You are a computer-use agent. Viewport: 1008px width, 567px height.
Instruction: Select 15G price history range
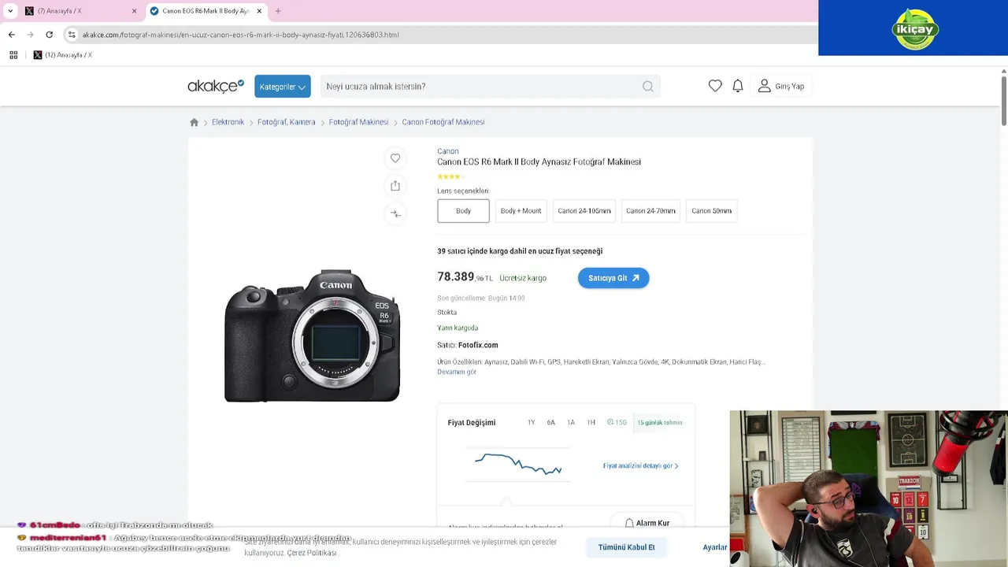pos(617,423)
